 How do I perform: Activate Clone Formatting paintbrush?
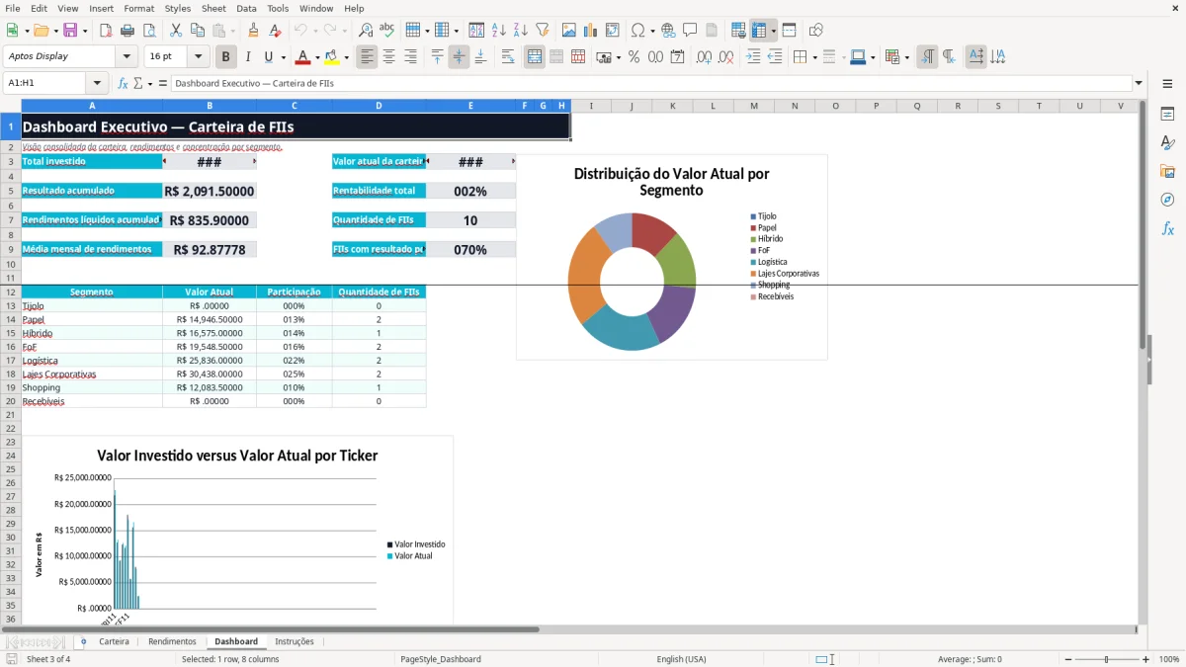pyautogui.click(x=253, y=31)
